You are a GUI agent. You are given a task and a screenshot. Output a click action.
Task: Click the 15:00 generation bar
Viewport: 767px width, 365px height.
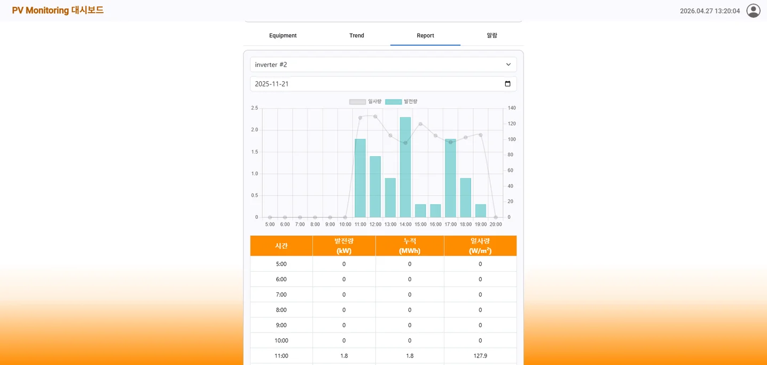pos(420,211)
